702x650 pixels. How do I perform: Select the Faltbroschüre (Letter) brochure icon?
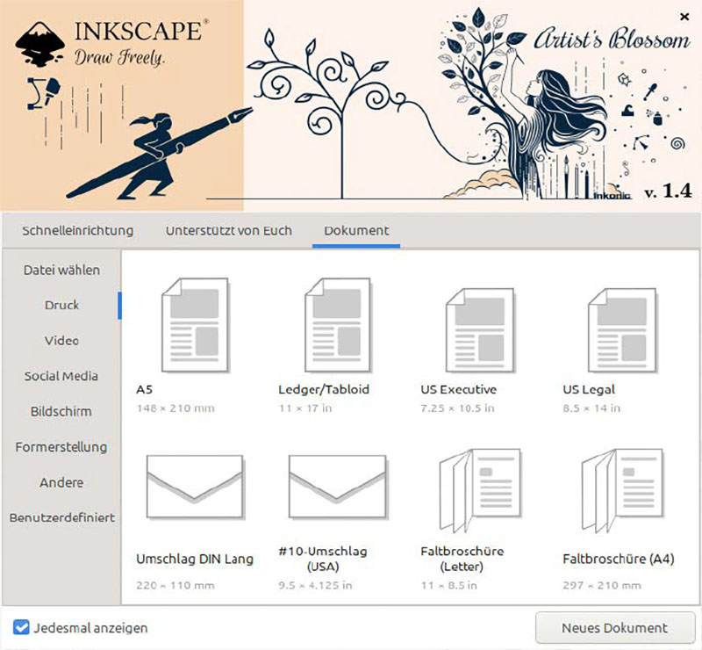point(479,490)
